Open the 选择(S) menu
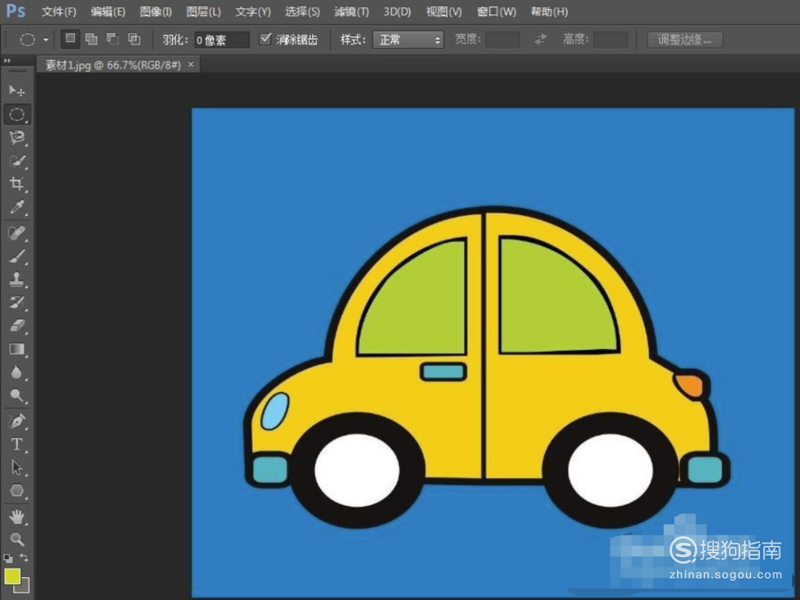 [302, 12]
